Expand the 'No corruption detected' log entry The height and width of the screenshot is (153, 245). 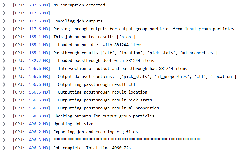pyautogui.click(x=4, y=5)
